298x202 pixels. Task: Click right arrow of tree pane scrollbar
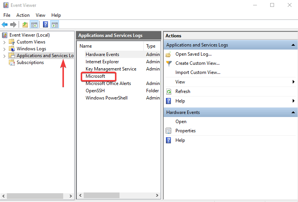(70, 196)
